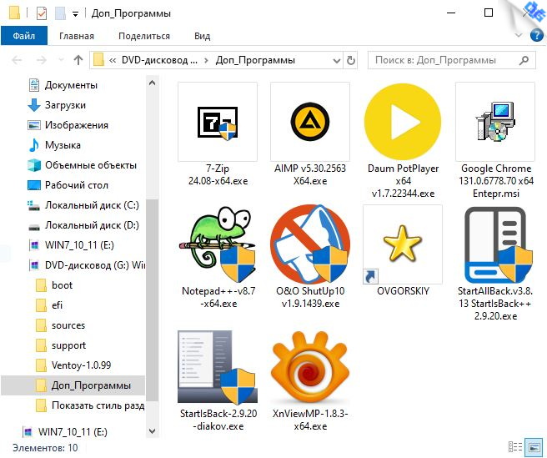
Task: Open the quick access toolbar dropdown
Action: [76, 14]
